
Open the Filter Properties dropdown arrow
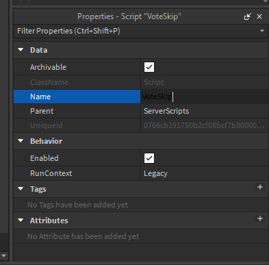click(262, 31)
